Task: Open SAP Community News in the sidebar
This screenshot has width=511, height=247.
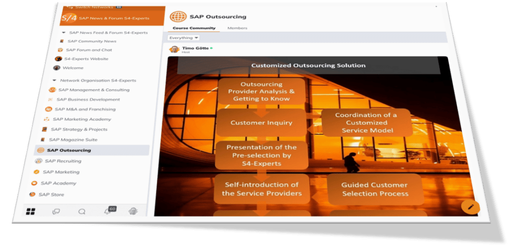Action: point(92,41)
